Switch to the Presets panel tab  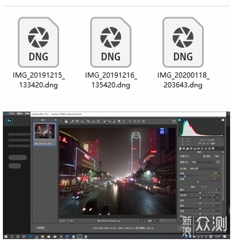[x=209, y=148]
